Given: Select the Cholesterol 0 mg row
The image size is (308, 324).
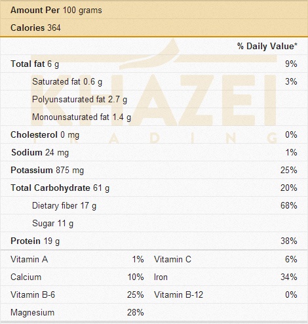Looking at the screenshot, I should pyautogui.click(x=154, y=134).
